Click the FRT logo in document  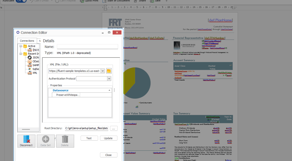click(x=115, y=23)
